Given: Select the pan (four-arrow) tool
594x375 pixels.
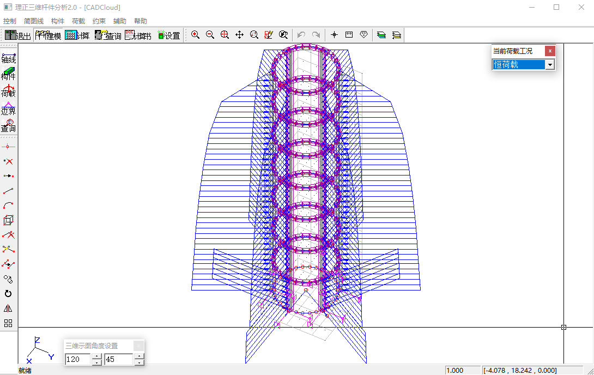Looking at the screenshot, I should (x=239, y=35).
